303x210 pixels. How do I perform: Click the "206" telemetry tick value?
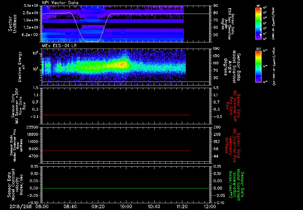(217, 134)
